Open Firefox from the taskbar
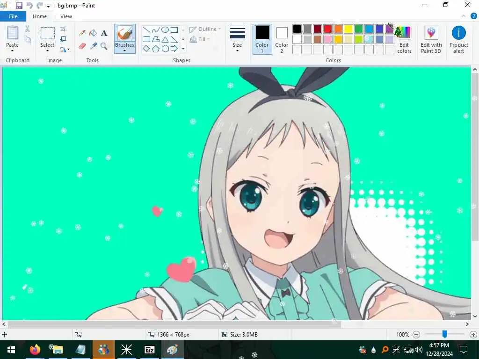 35,350
